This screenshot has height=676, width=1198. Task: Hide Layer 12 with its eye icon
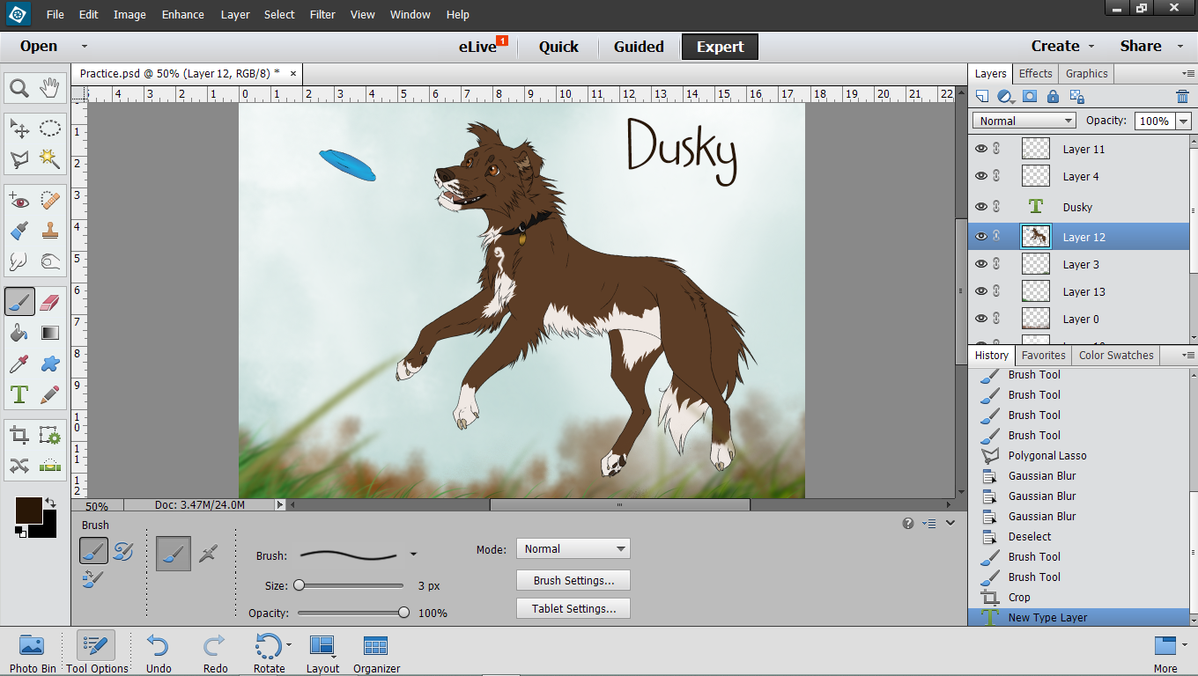(x=981, y=237)
